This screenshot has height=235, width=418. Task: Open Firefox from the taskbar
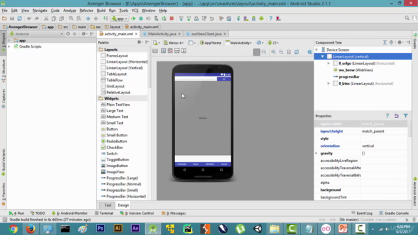(31, 229)
